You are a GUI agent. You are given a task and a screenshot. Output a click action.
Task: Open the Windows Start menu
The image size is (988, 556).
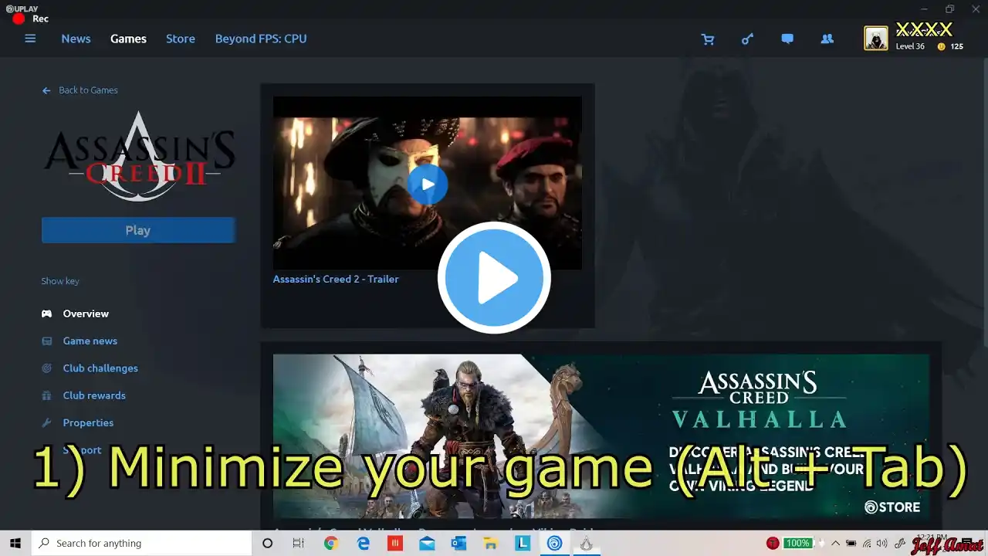point(15,543)
